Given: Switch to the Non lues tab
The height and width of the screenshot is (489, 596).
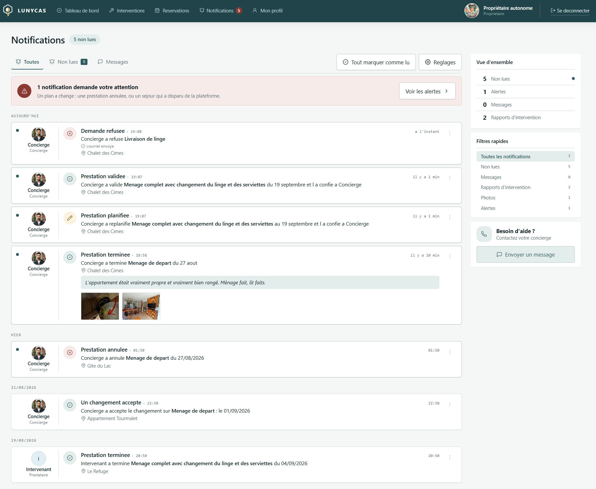Looking at the screenshot, I should 68,62.
